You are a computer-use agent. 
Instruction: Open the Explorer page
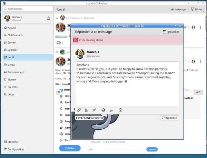(28, 50)
